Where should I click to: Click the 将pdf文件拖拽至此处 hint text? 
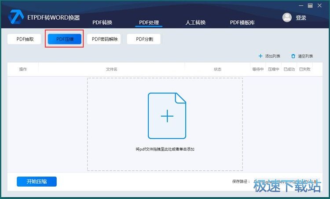pyautogui.click(x=165, y=149)
